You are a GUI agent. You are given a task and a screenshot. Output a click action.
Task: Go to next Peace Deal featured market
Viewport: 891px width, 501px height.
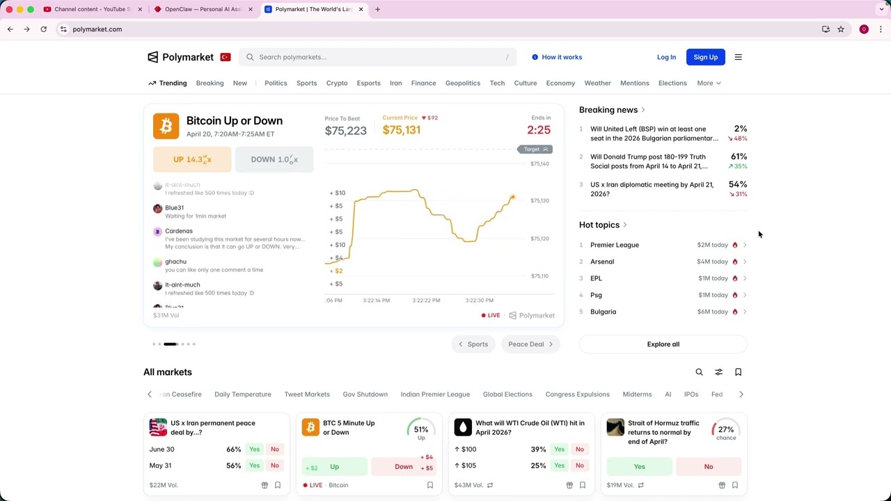530,344
